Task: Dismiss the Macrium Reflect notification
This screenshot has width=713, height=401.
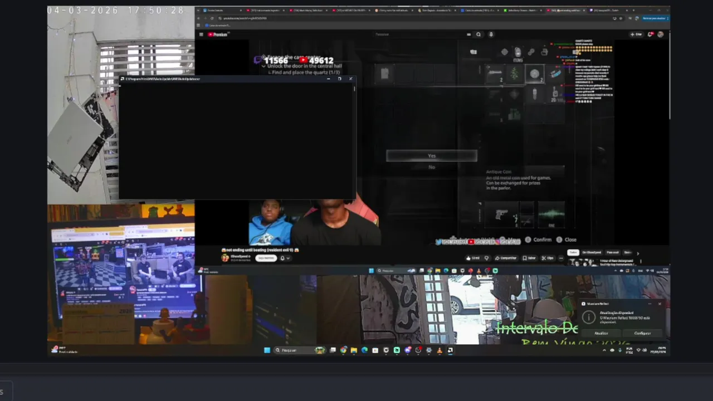Action: pos(660,304)
